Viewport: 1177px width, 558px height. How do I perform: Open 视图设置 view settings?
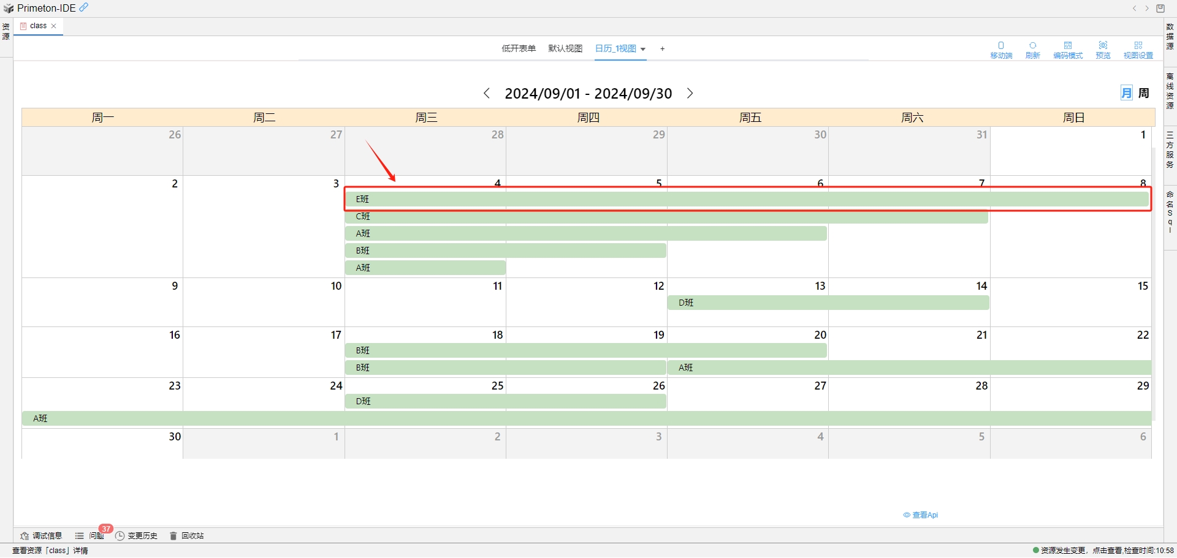(1138, 49)
